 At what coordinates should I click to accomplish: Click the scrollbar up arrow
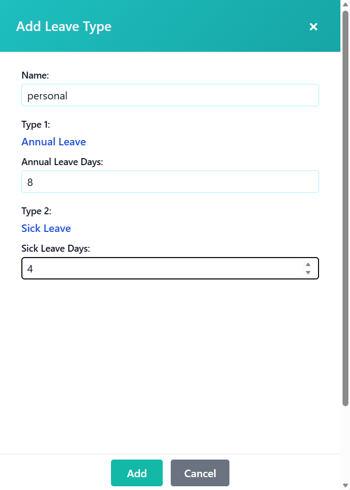tap(346, 5)
